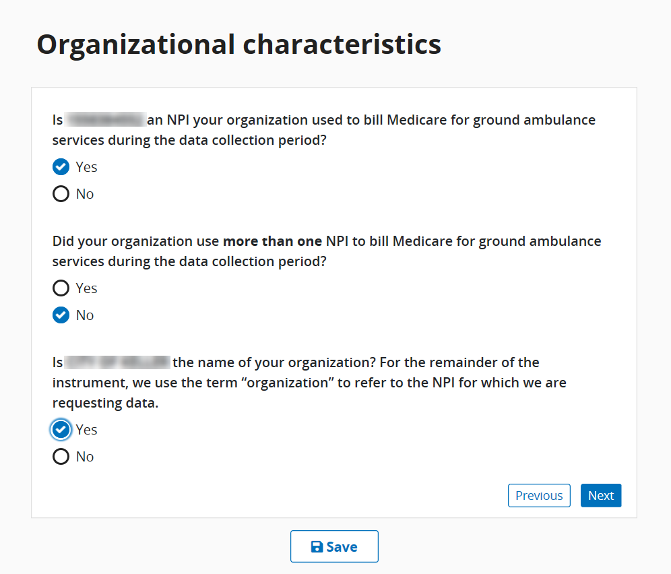Click the "No" label text under the first question

85,194
